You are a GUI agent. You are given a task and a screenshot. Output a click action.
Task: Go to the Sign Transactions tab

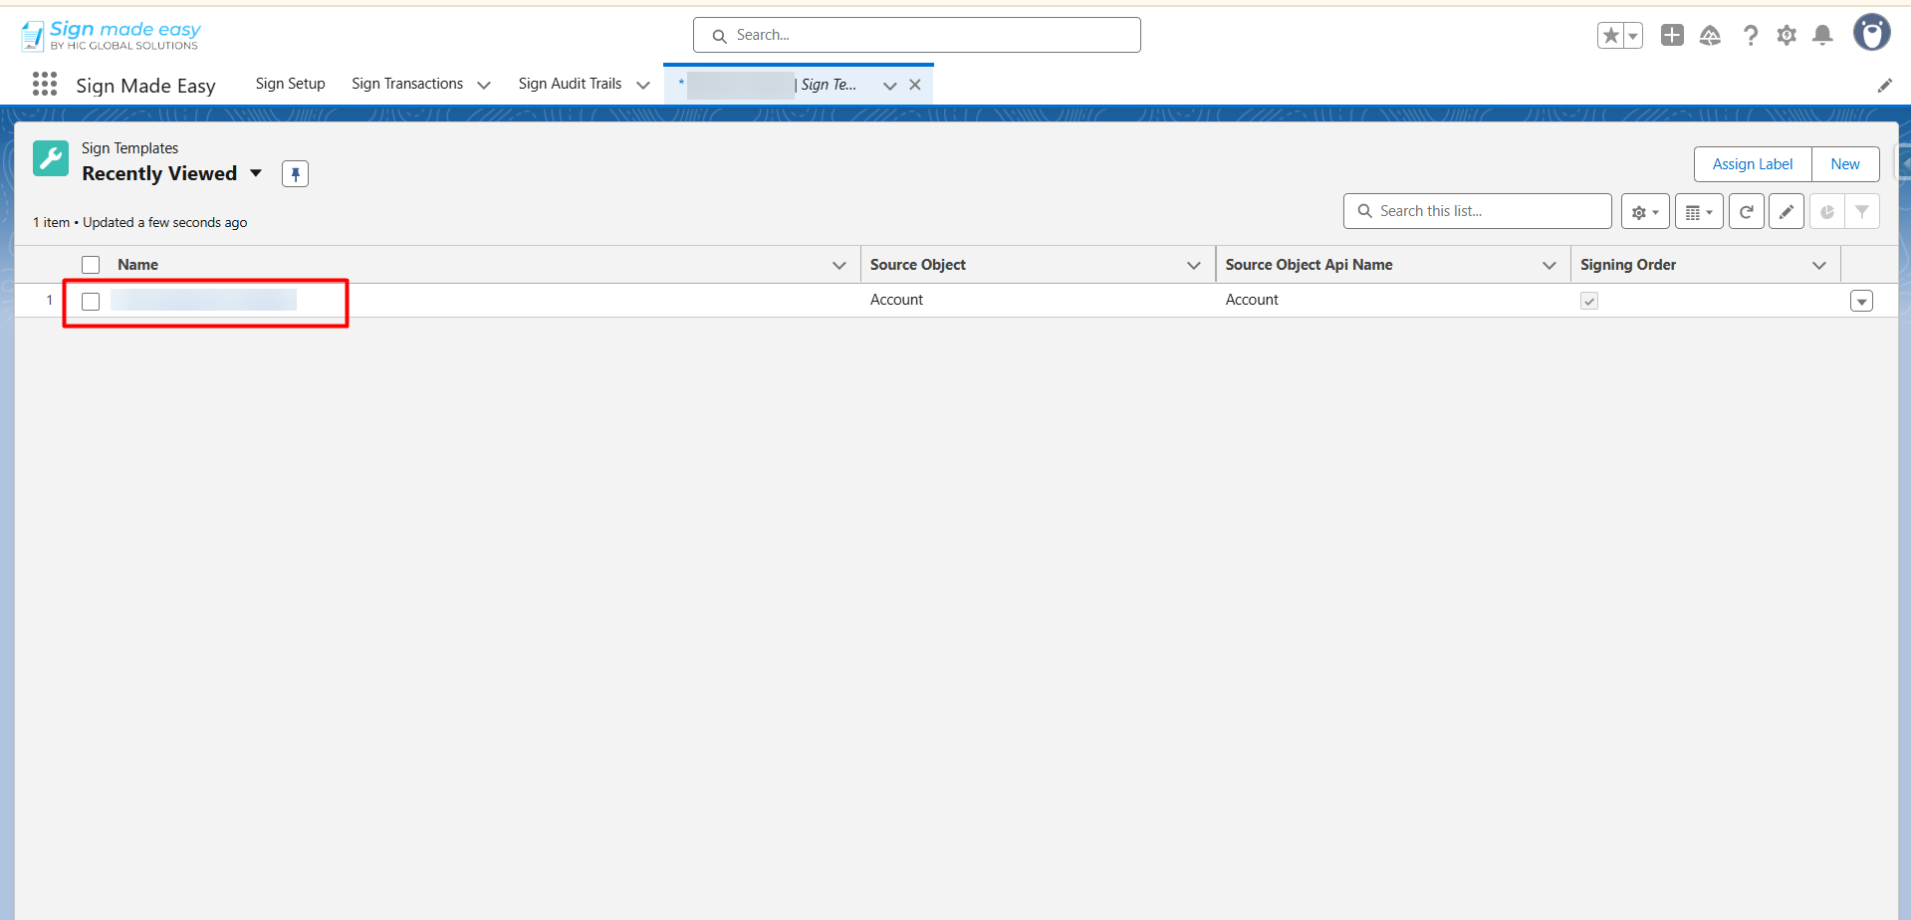tap(407, 84)
